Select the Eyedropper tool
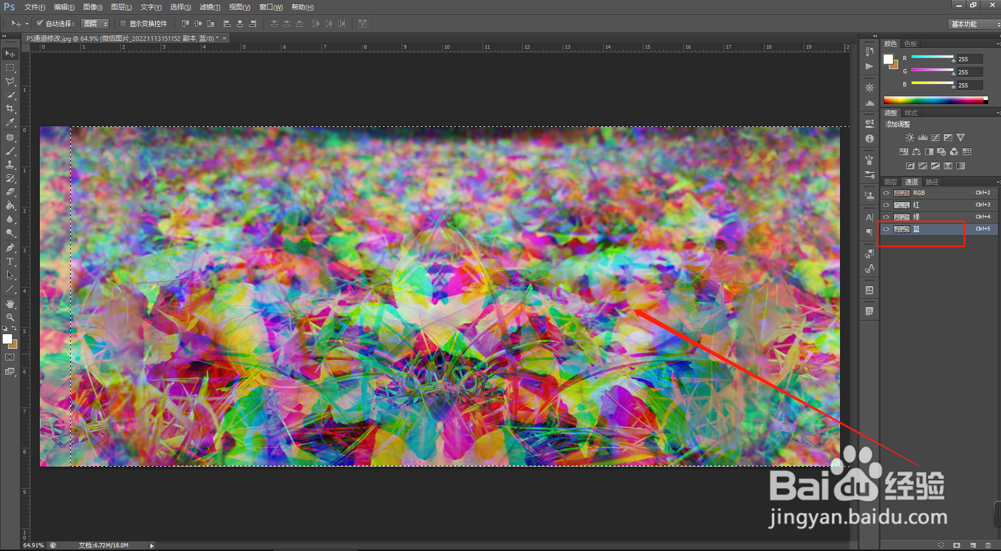The width and height of the screenshot is (1001, 551). point(10,122)
